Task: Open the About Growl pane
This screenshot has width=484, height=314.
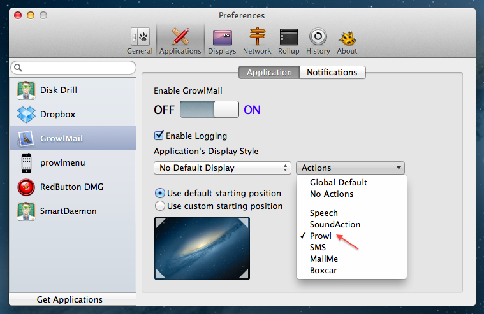Action: pyautogui.click(x=348, y=41)
